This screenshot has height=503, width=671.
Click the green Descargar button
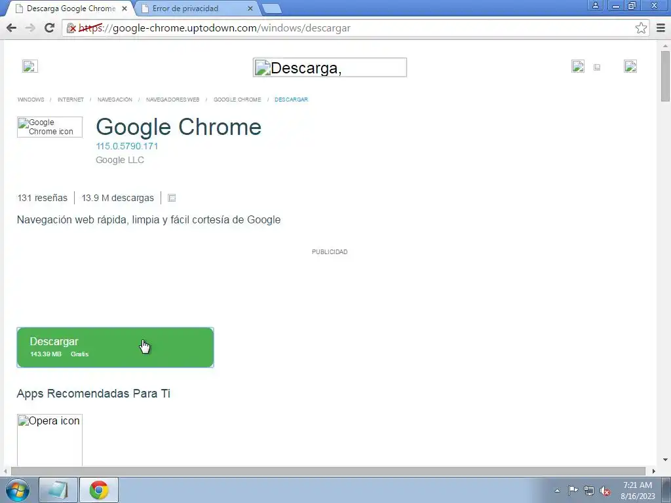pos(115,347)
